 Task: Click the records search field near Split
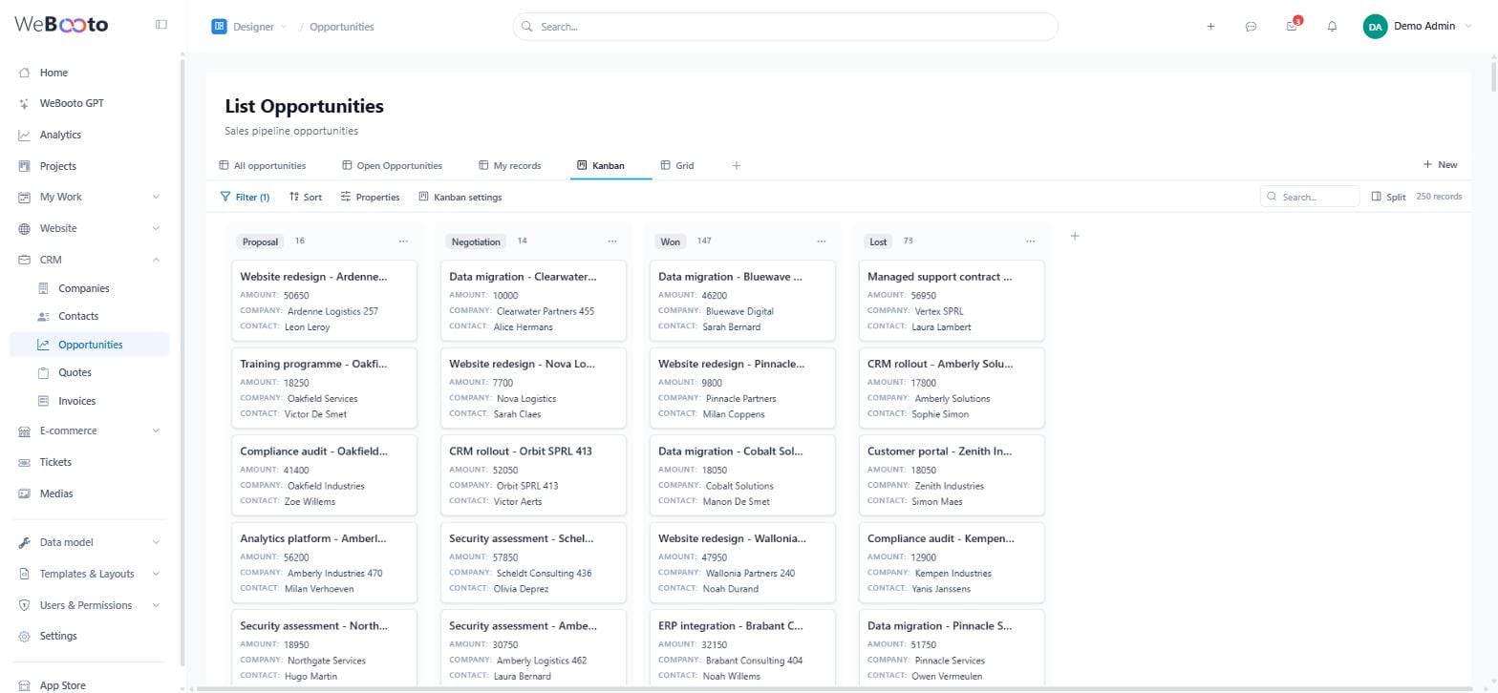pyautogui.click(x=1310, y=197)
